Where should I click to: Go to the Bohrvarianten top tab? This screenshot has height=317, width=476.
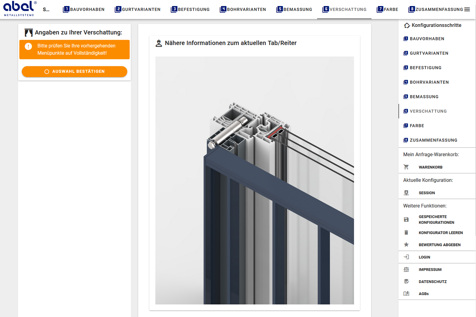tap(243, 10)
